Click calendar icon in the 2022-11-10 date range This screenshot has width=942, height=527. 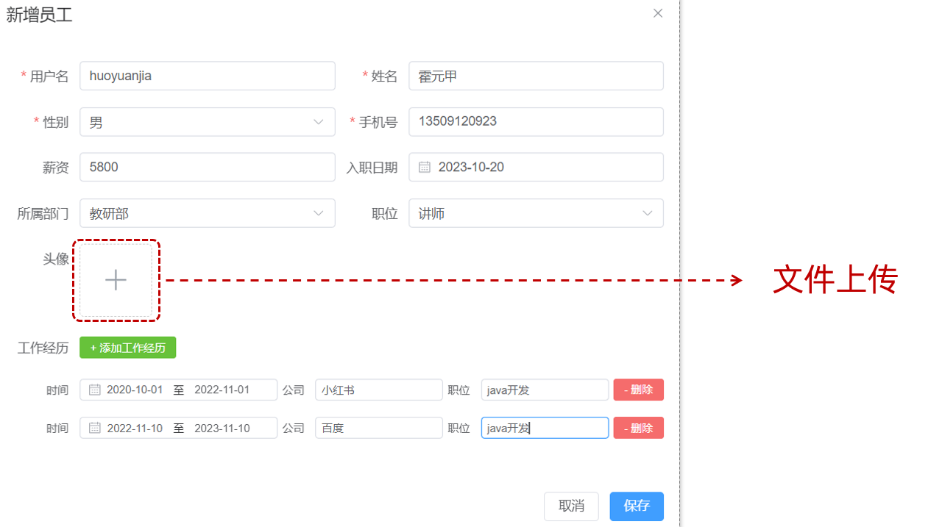[x=95, y=428]
